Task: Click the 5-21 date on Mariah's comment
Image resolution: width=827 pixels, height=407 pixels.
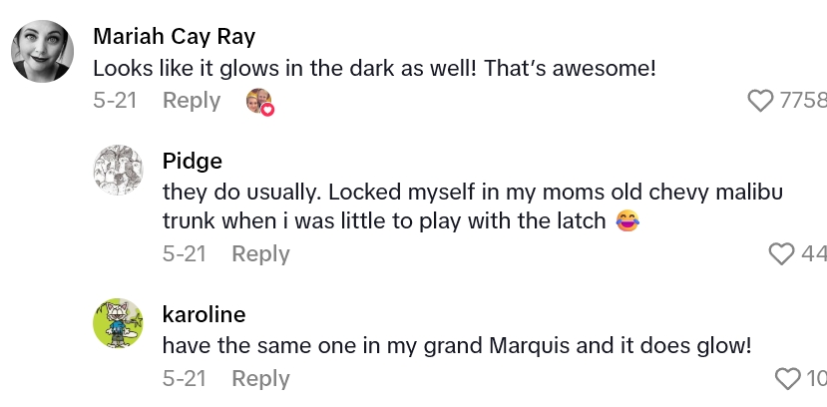Action: click(114, 101)
